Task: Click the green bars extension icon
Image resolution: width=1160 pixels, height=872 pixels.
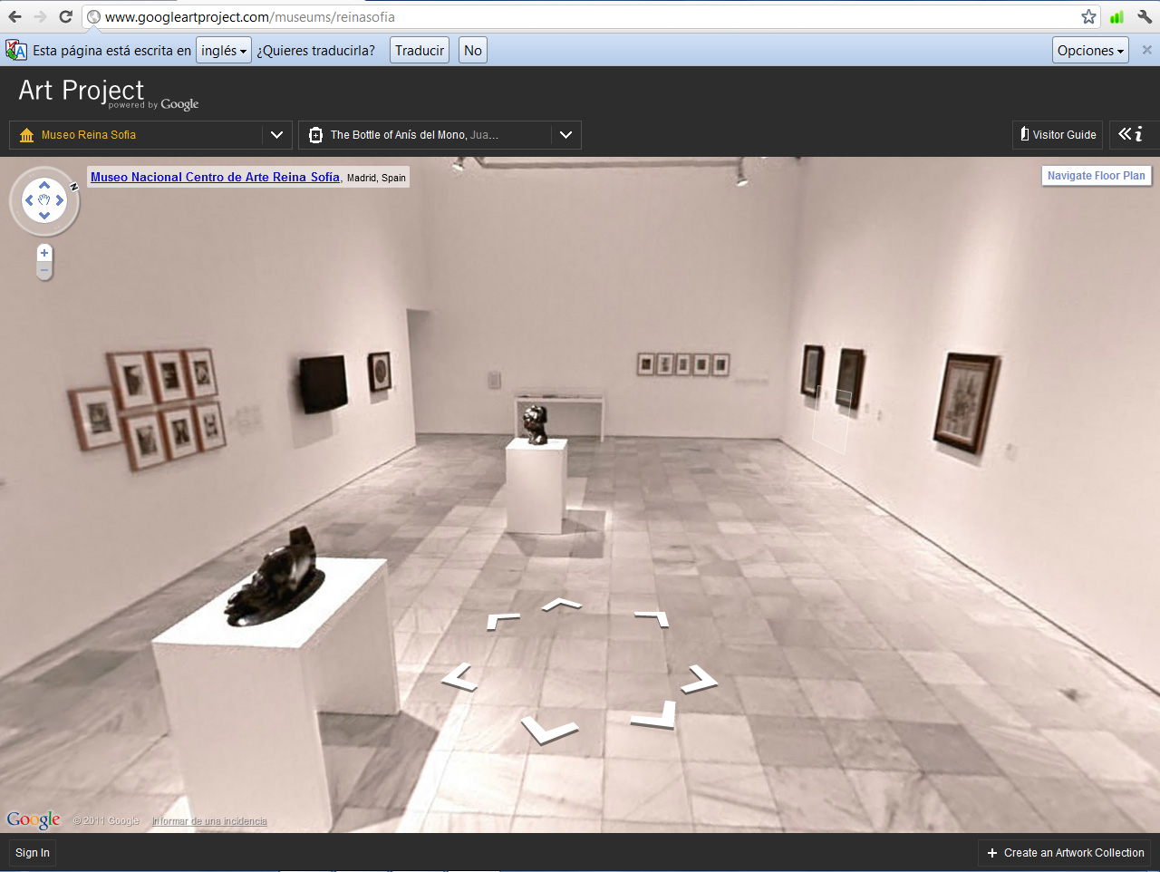Action: (1116, 16)
